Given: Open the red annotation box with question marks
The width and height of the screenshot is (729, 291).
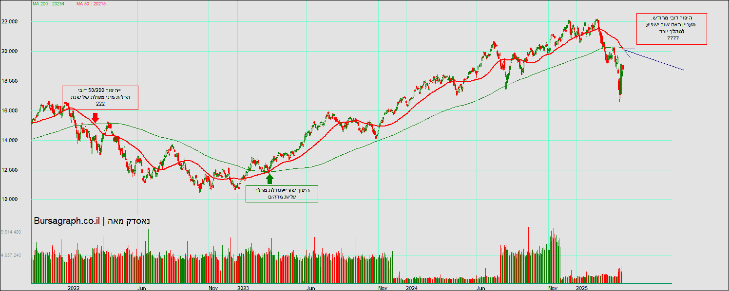Looking at the screenshot, I should (x=671, y=29).
